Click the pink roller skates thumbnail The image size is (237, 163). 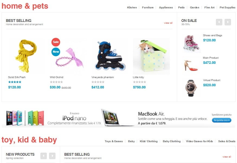191,44
